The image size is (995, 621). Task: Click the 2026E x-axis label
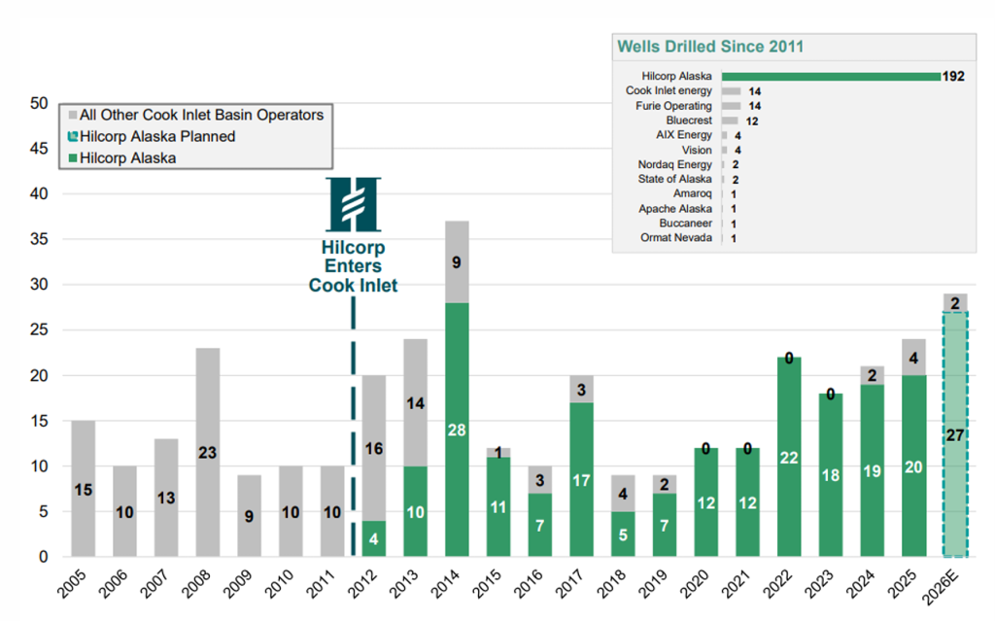click(940, 587)
